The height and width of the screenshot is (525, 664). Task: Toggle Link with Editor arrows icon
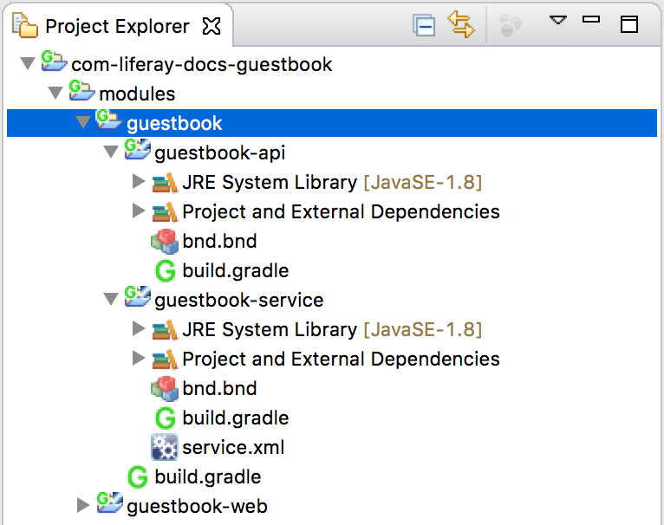click(461, 24)
